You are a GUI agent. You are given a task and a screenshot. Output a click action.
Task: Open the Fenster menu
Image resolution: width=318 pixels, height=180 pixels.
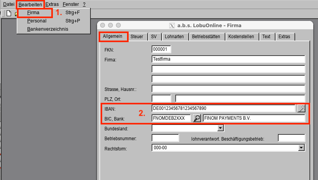click(71, 4)
